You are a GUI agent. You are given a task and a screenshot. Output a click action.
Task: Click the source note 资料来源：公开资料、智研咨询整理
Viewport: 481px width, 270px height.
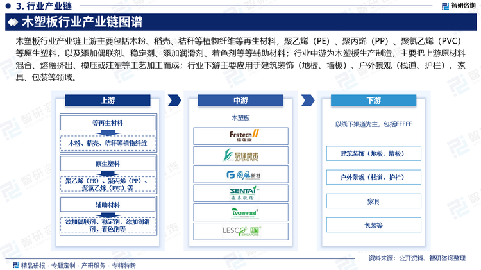[417, 258]
